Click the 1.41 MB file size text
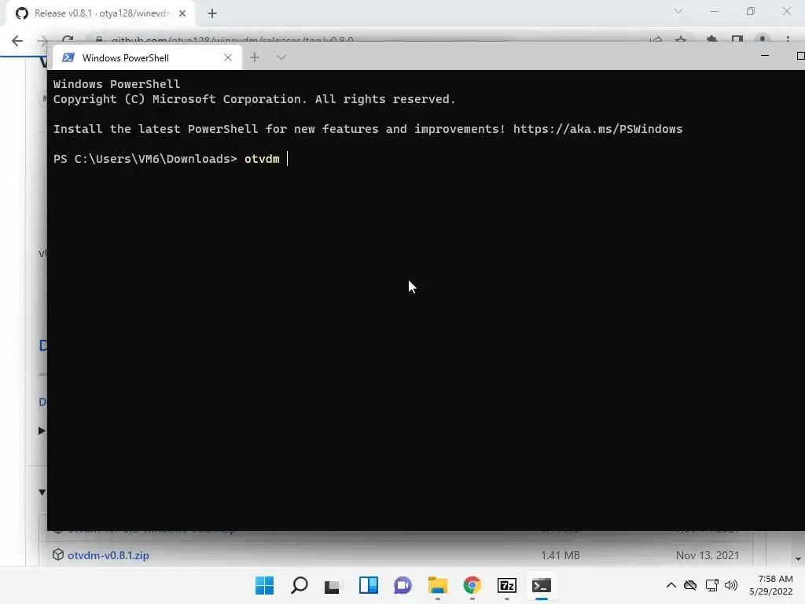 tap(560, 555)
